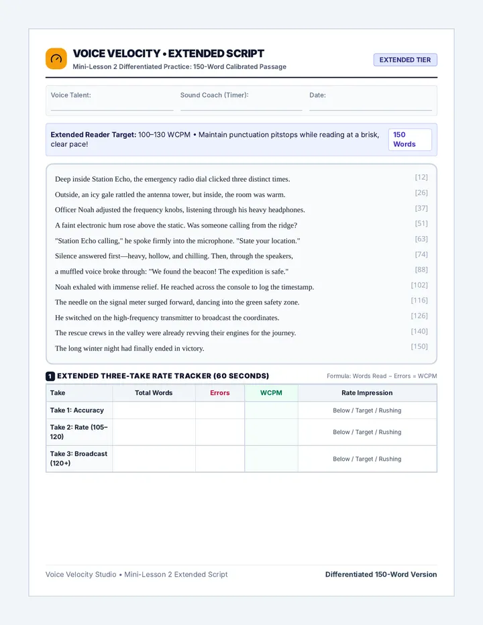The image size is (483, 625).
Task: Click the word count marker [26]
Action: pyautogui.click(x=421, y=192)
